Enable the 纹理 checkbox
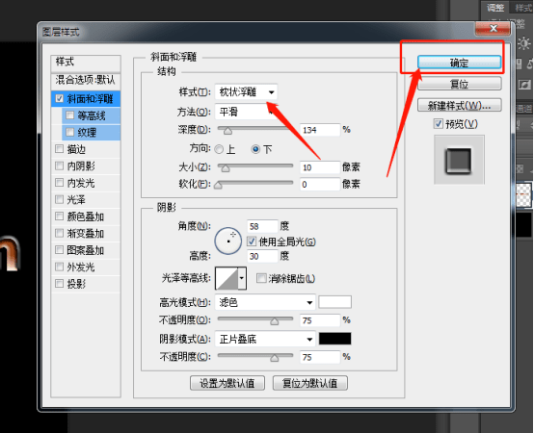 click(69, 132)
